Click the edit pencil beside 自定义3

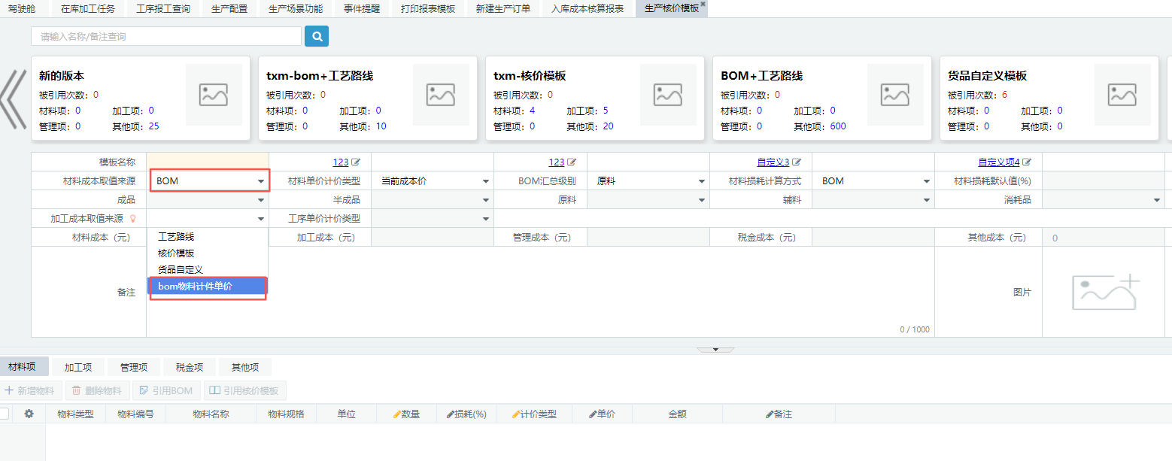tap(797, 162)
